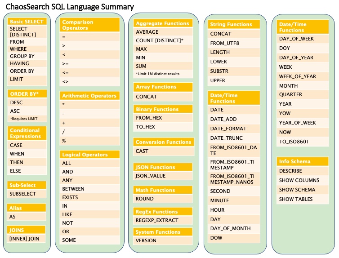
Task: Select the 'MINUTE' row
Action: [x=234, y=200]
